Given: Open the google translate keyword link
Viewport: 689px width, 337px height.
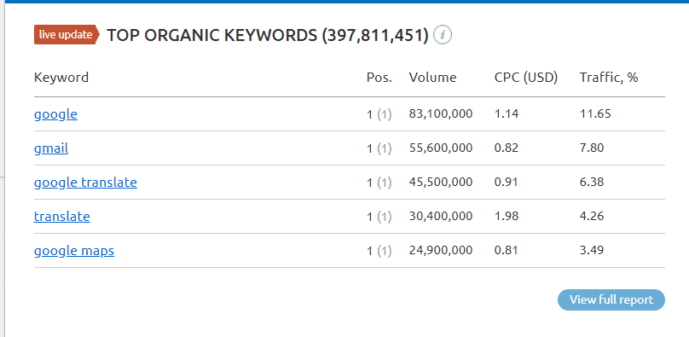Looking at the screenshot, I should click(x=85, y=183).
